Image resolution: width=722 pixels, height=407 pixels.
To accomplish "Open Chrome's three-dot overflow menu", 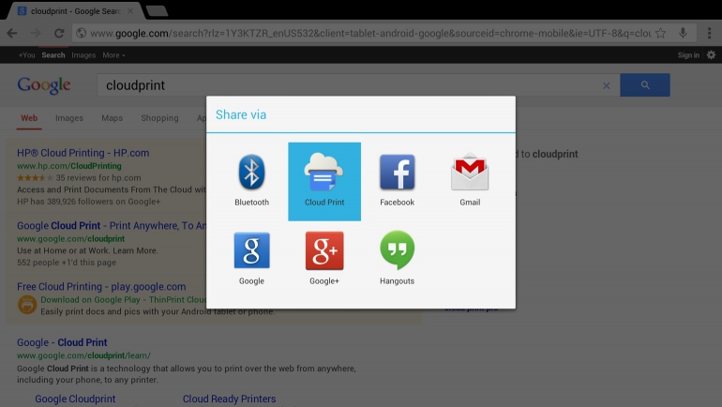I will (709, 33).
